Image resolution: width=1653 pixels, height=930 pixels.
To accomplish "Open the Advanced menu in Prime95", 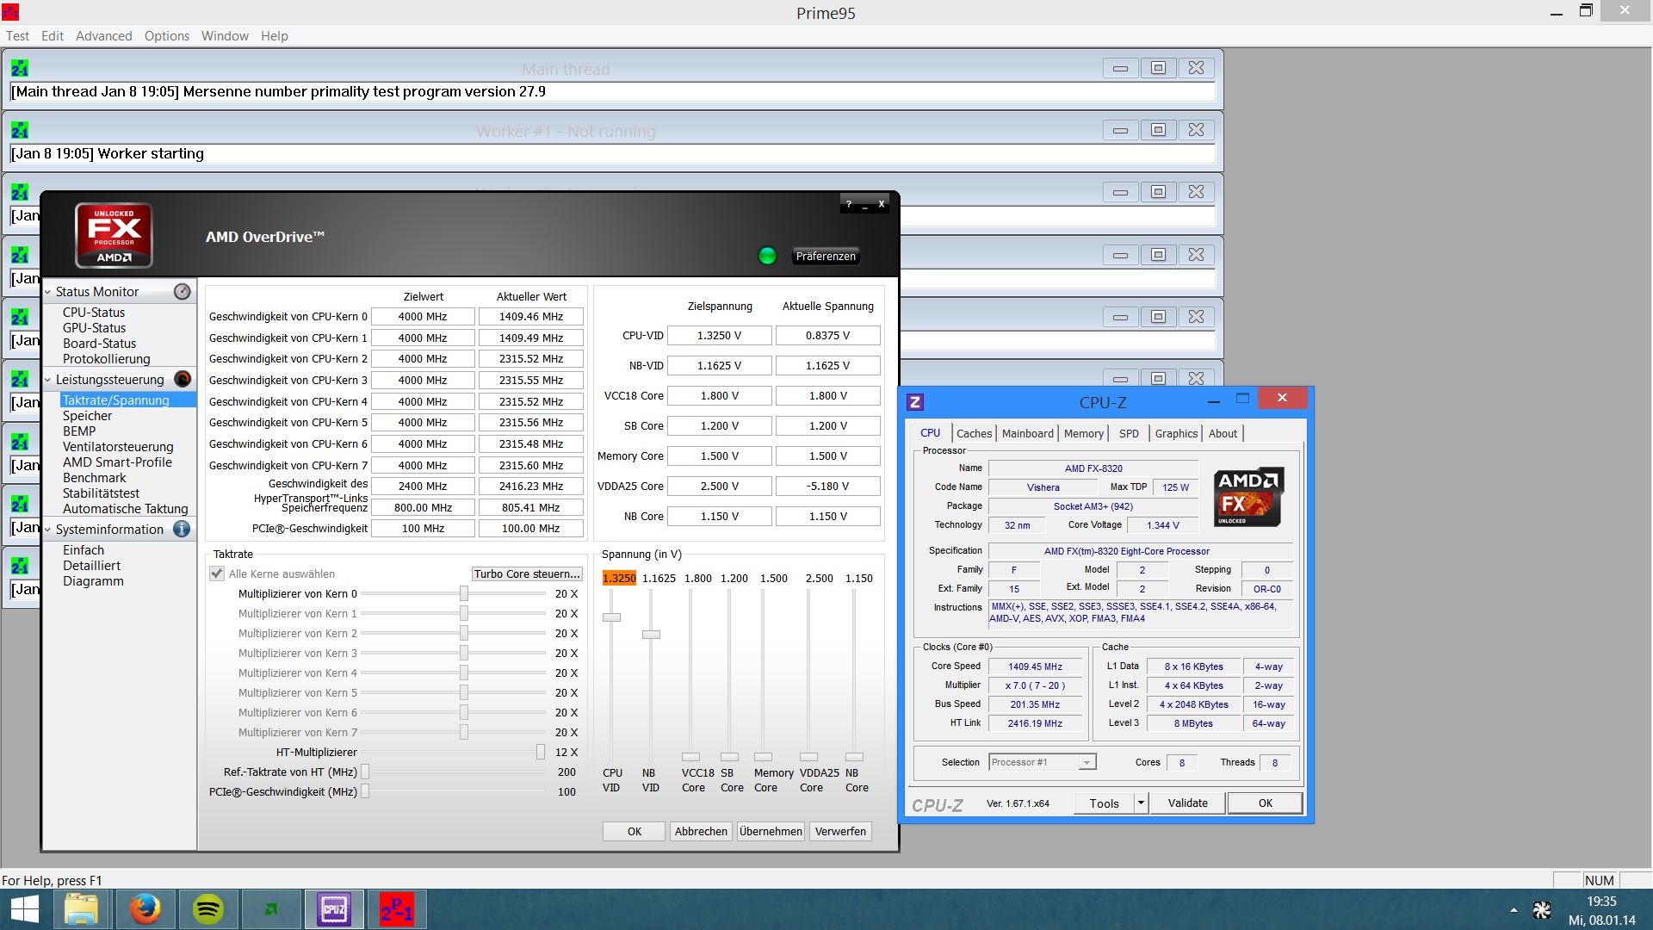I will tap(103, 36).
